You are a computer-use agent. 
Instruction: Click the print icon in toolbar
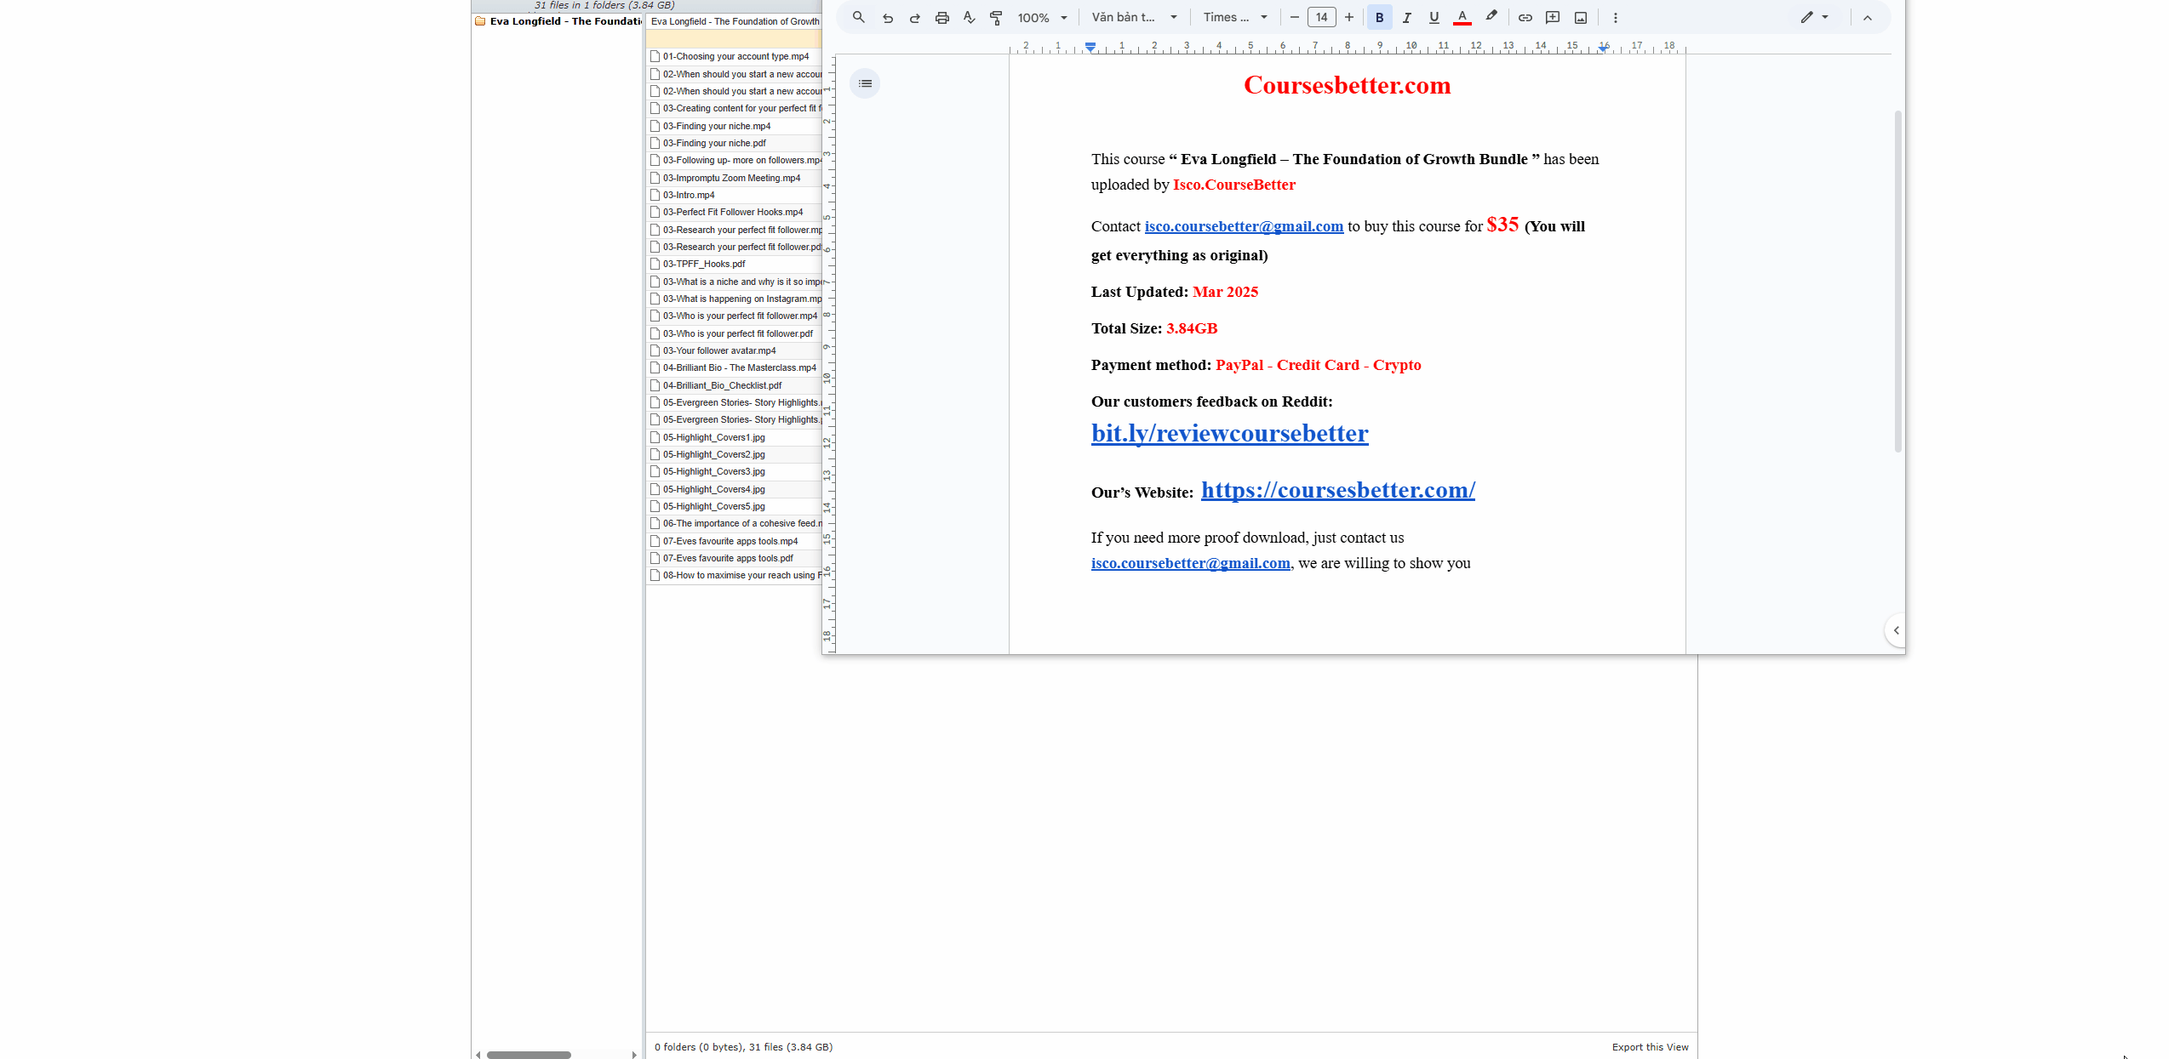(x=941, y=18)
